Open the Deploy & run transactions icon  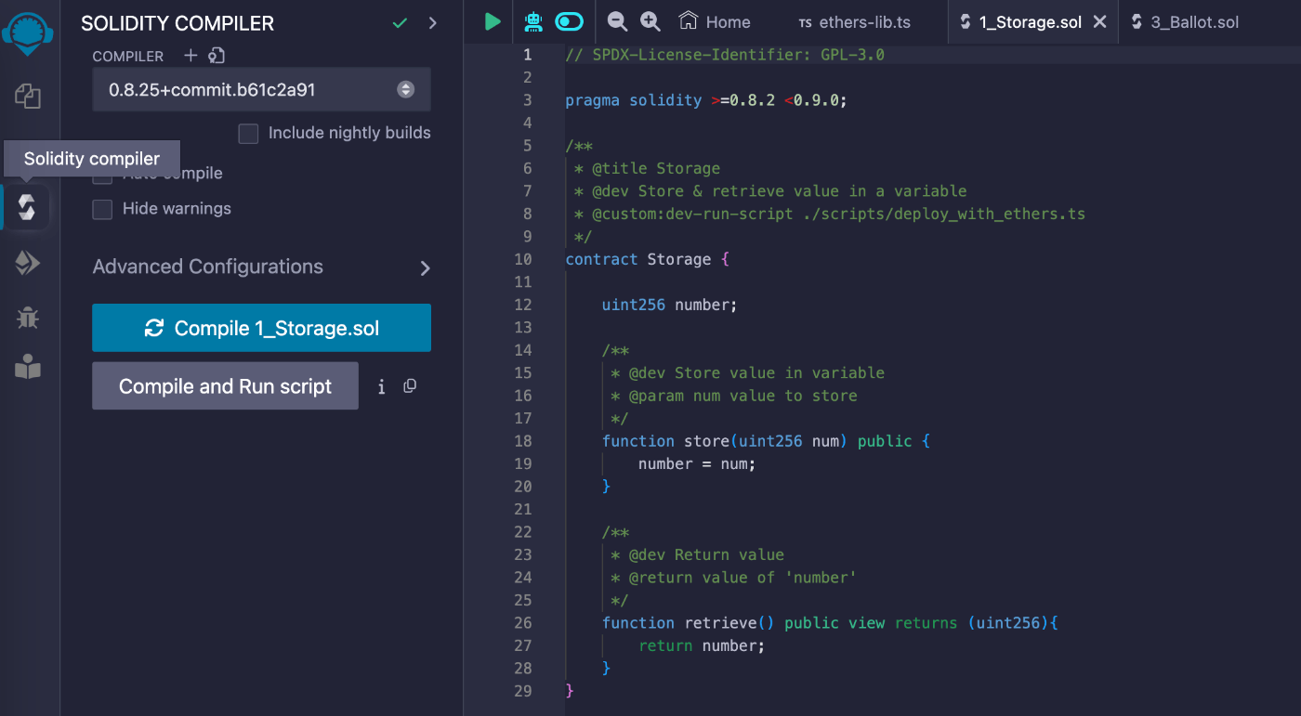tap(27, 264)
